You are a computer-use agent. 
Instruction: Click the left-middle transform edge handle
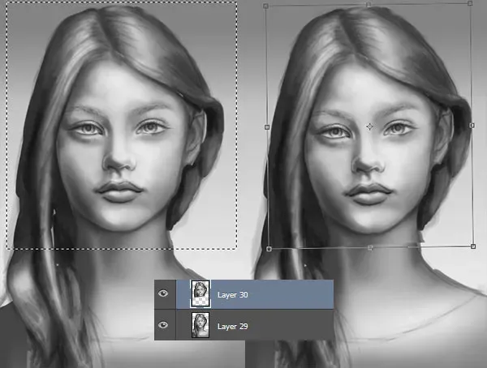[267, 127]
